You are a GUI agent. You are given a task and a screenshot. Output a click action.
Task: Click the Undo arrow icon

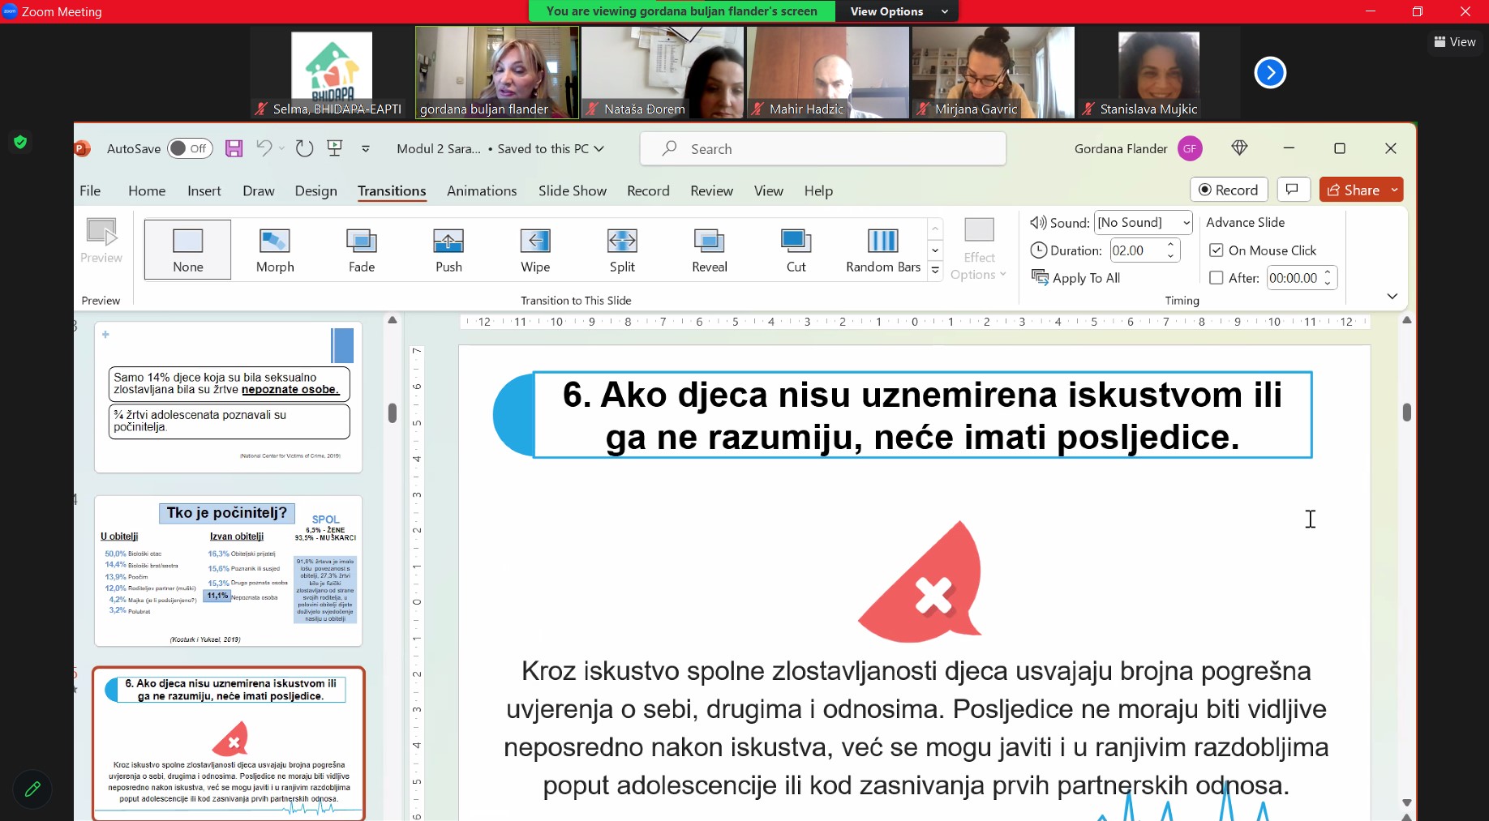click(x=264, y=148)
